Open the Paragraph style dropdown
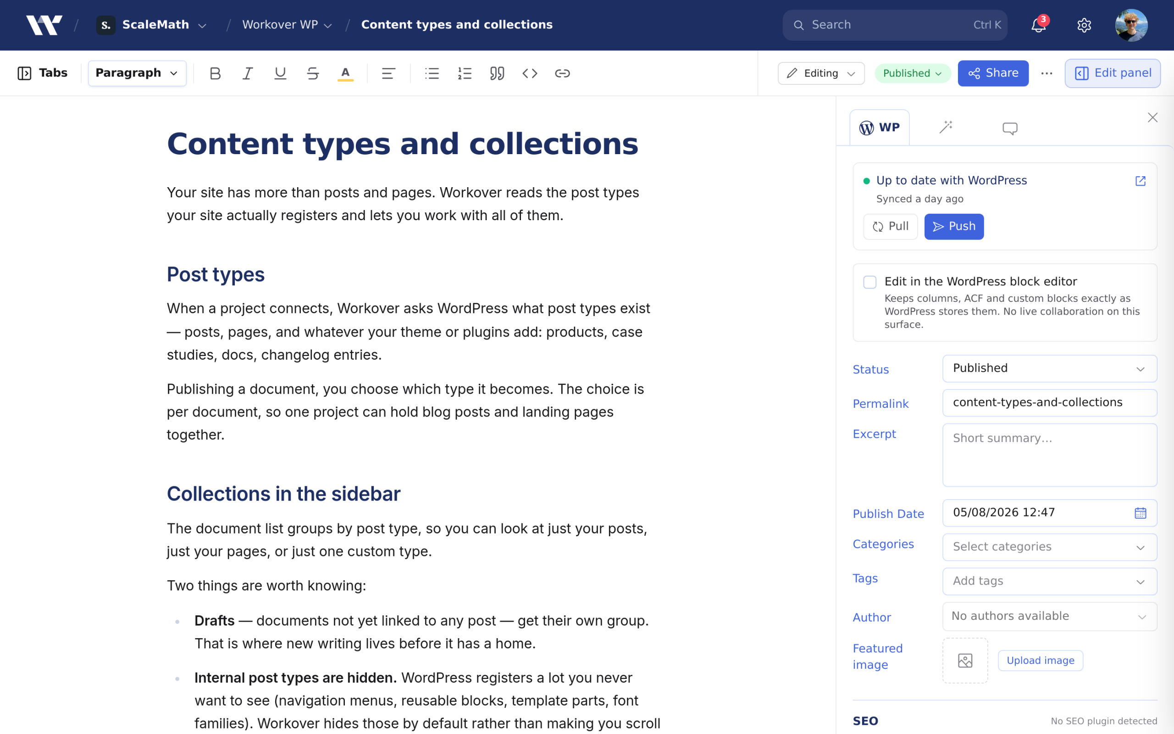 (137, 73)
